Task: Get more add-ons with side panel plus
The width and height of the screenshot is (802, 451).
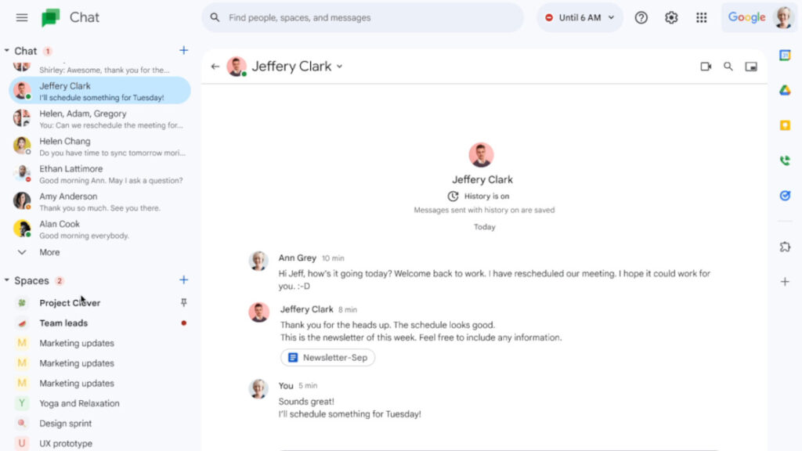Action: coord(785,282)
